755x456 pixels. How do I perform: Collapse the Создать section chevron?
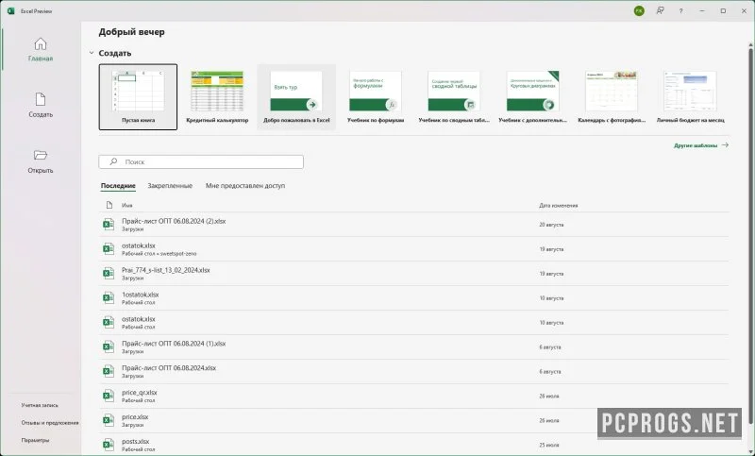pyautogui.click(x=91, y=53)
